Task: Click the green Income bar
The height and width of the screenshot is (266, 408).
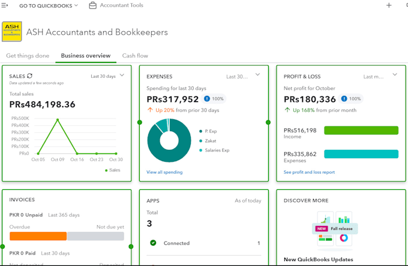Action: coord(361,131)
